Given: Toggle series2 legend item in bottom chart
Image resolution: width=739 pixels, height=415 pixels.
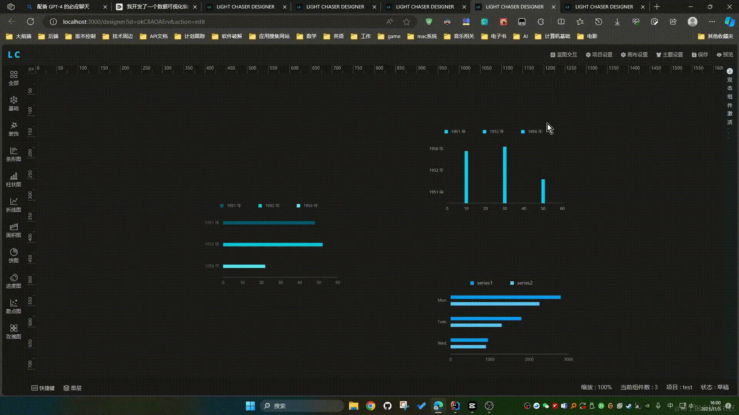Looking at the screenshot, I should point(521,283).
